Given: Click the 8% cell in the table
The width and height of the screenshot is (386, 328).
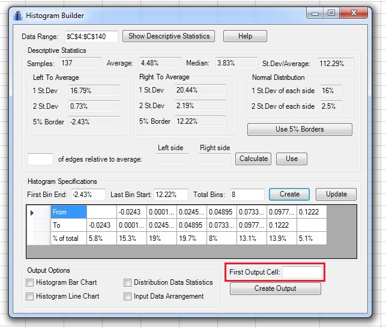Looking at the screenshot, I should click(222, 238).
